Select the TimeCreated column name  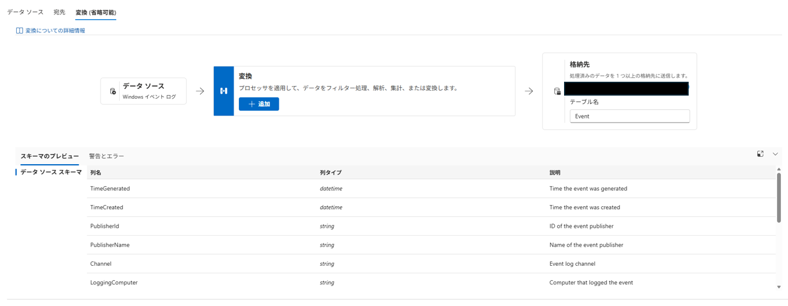click(107, 207)
